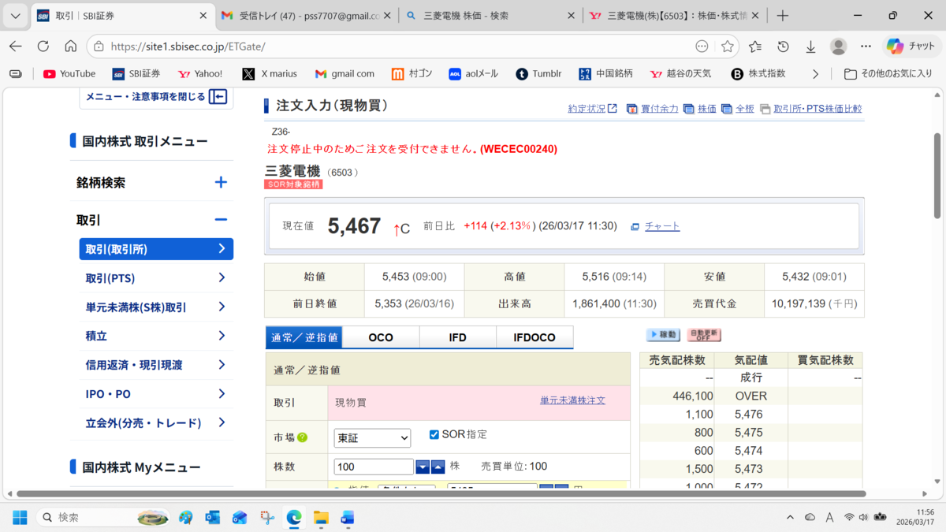Open aolメール bookmark
The width and height of the screenshot is (946, 532).
(x=474, y=73)
